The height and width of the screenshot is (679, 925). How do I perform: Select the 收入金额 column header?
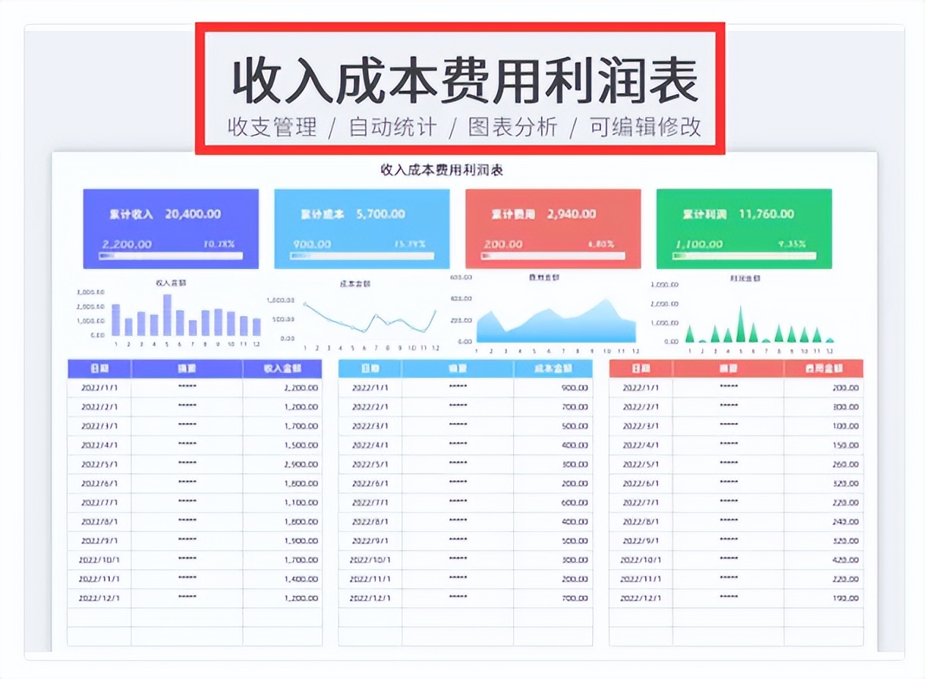[282, 369]
